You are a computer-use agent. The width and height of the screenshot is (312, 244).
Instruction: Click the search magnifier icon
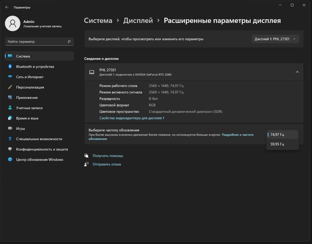tap(69, 42)
